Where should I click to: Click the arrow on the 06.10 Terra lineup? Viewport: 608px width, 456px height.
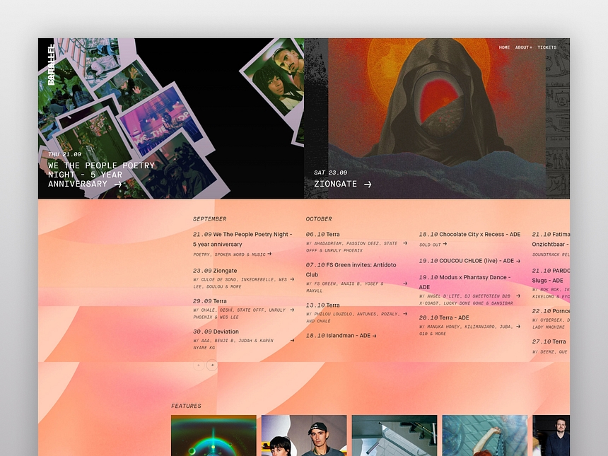tap(405, 243)
